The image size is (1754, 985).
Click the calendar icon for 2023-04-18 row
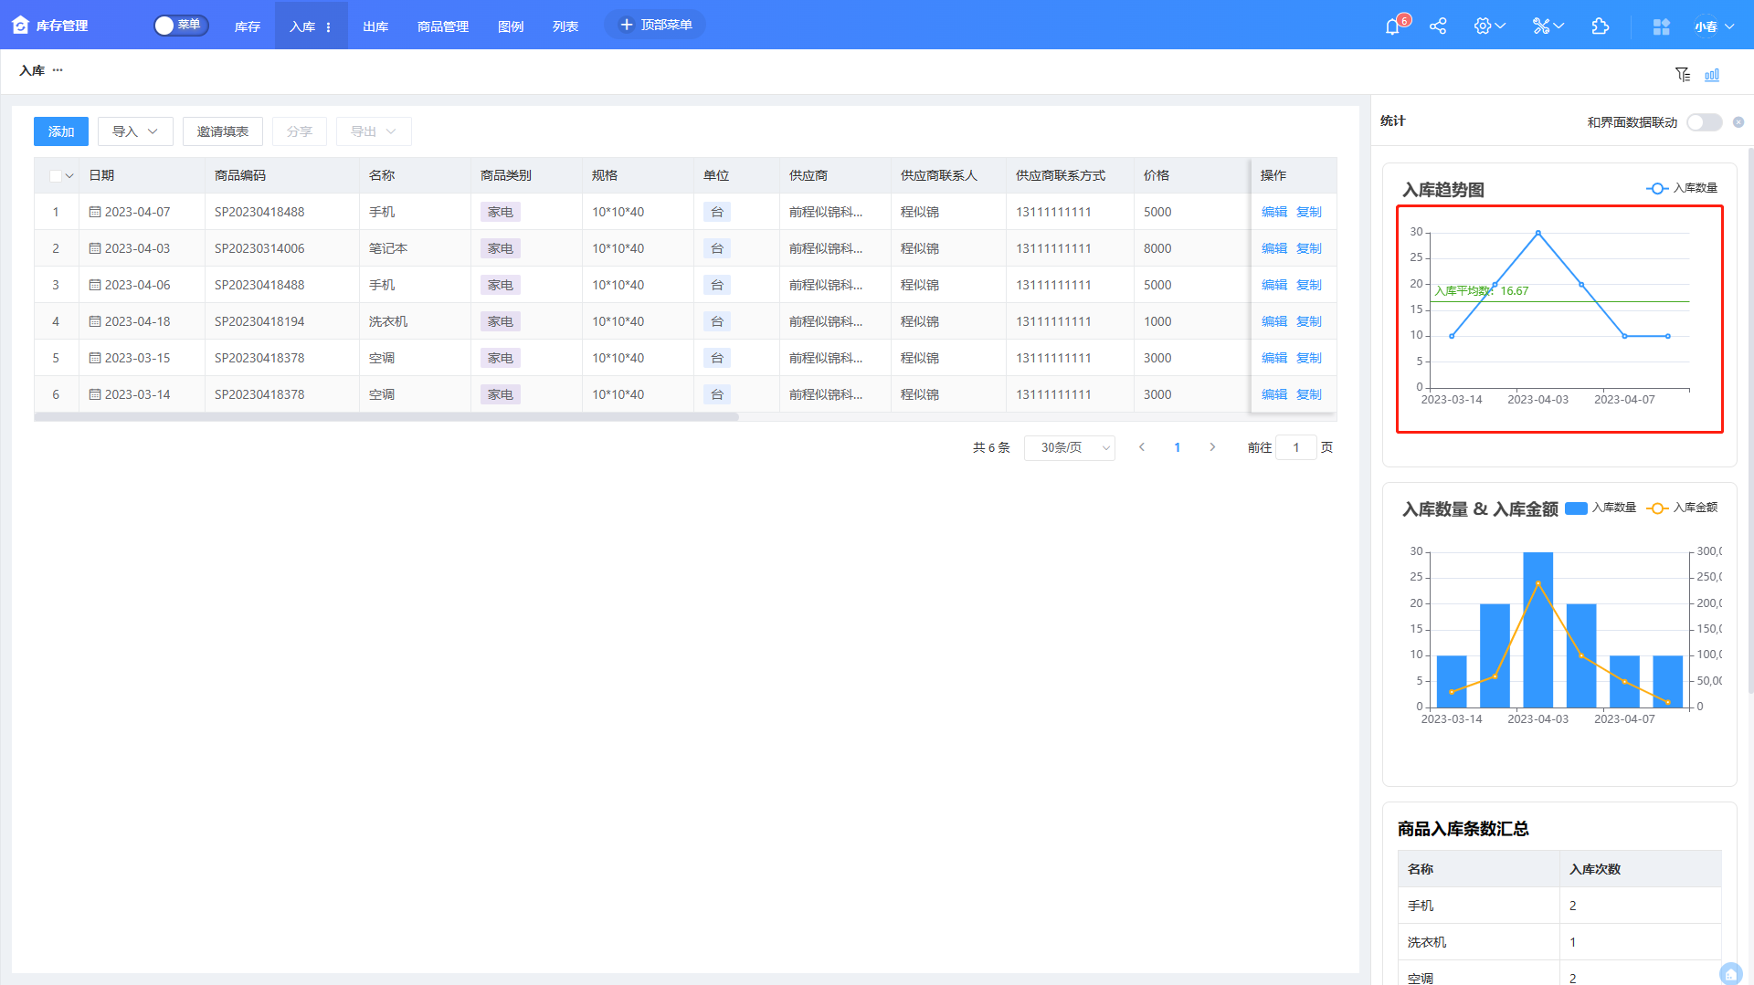click(95, 321)
